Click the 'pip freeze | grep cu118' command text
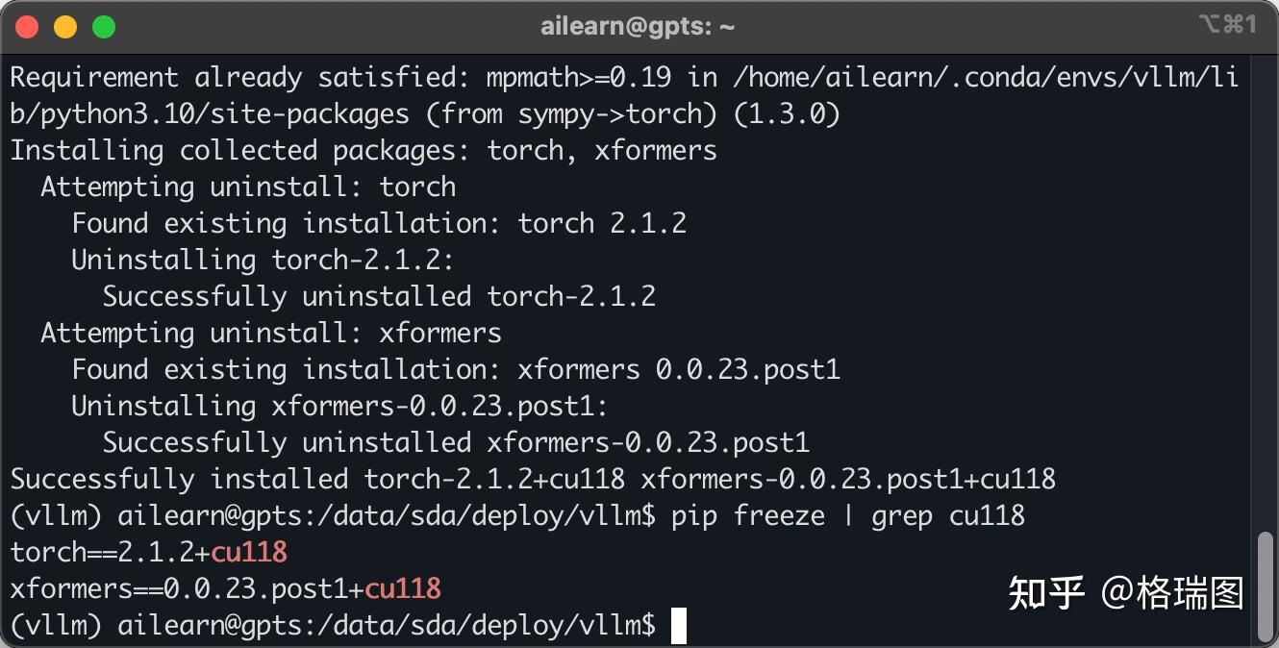1279x648 pixels. point(848,516)
